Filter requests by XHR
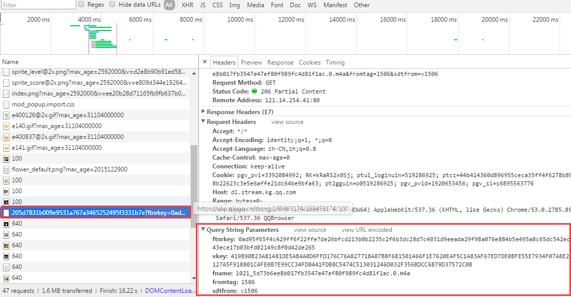Image resolution: width=571 pixels, height=297 pixels. click(x=188, y=5)
